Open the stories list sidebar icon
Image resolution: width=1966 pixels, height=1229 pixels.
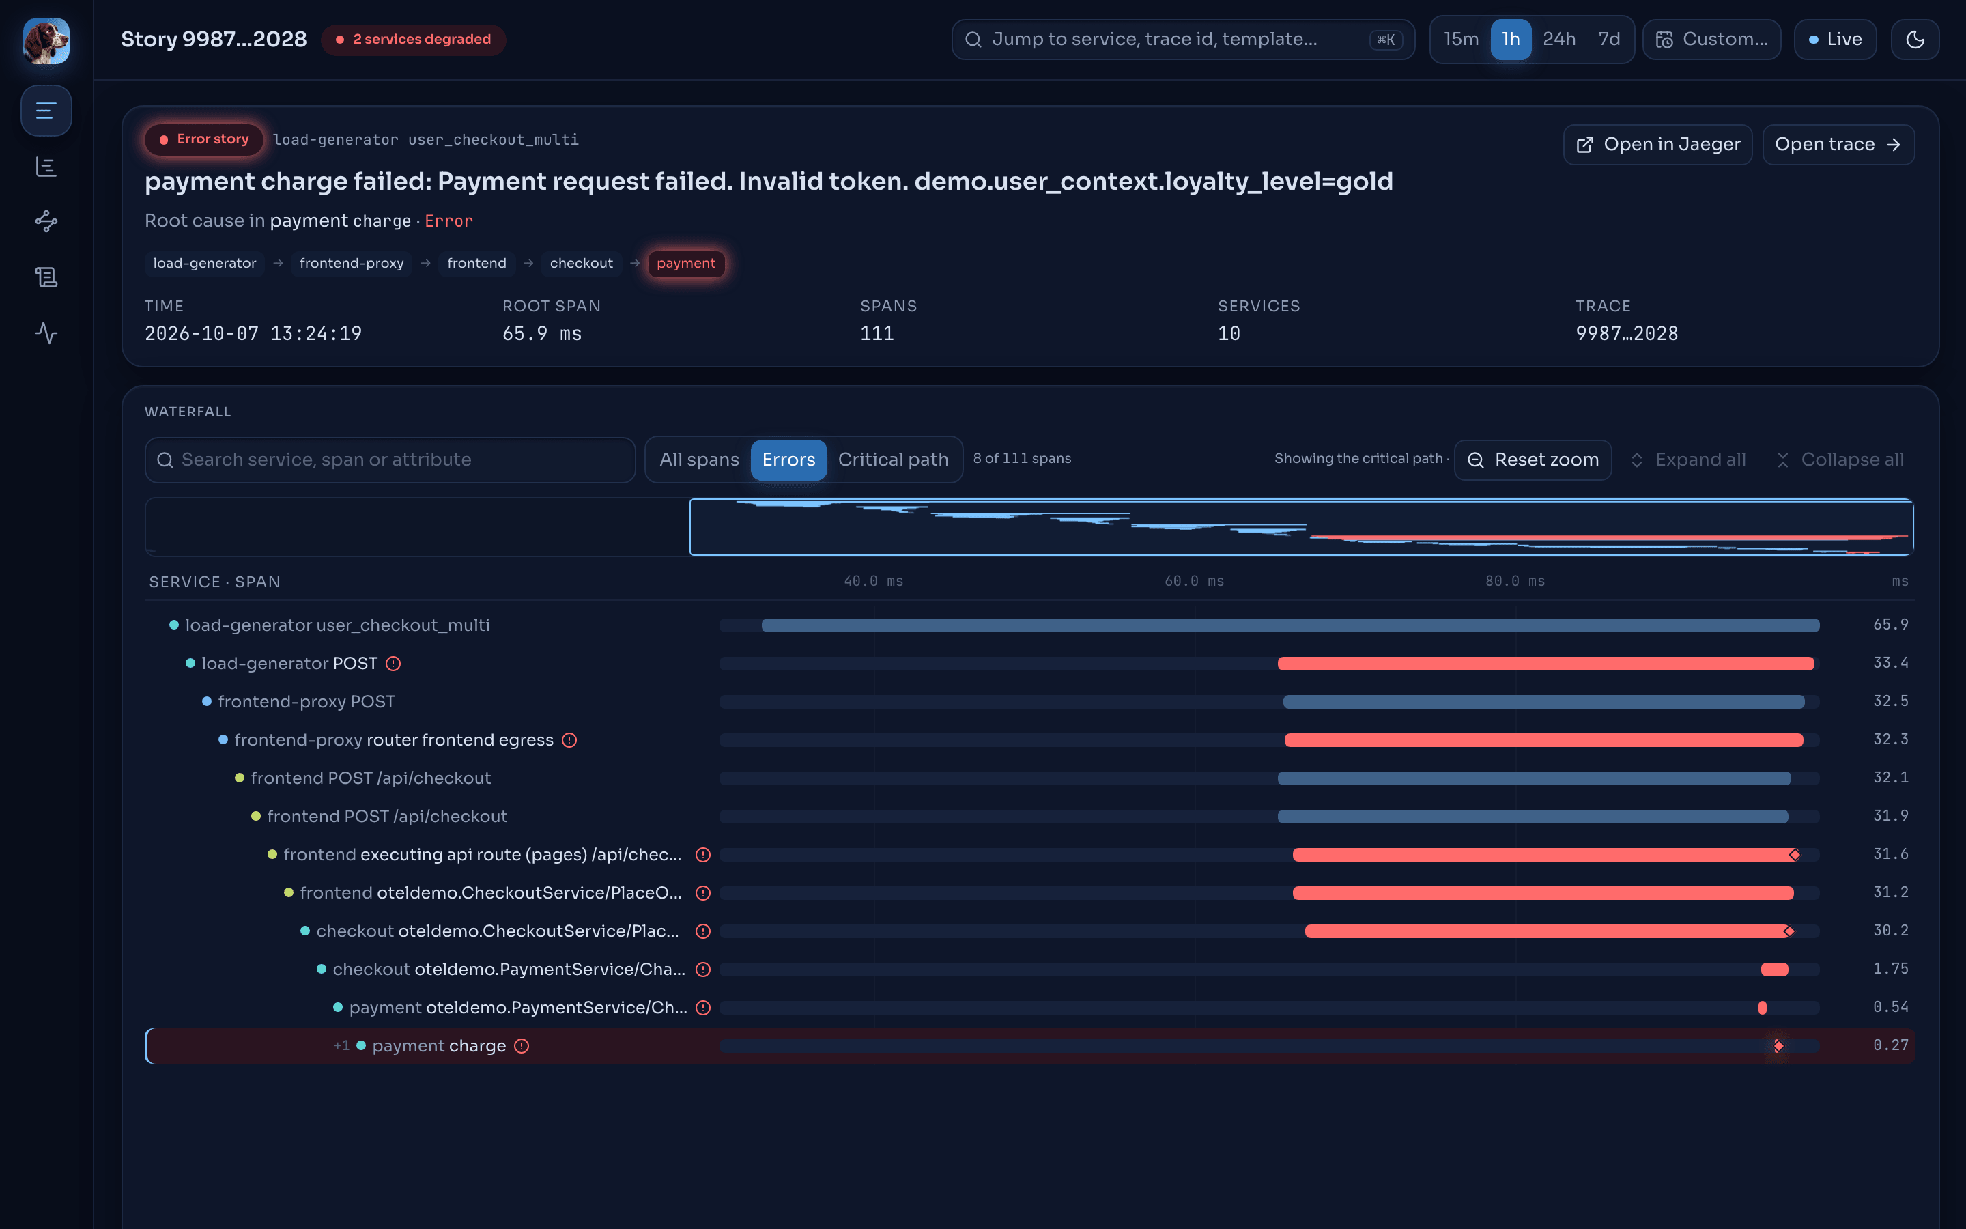(46, 111)
